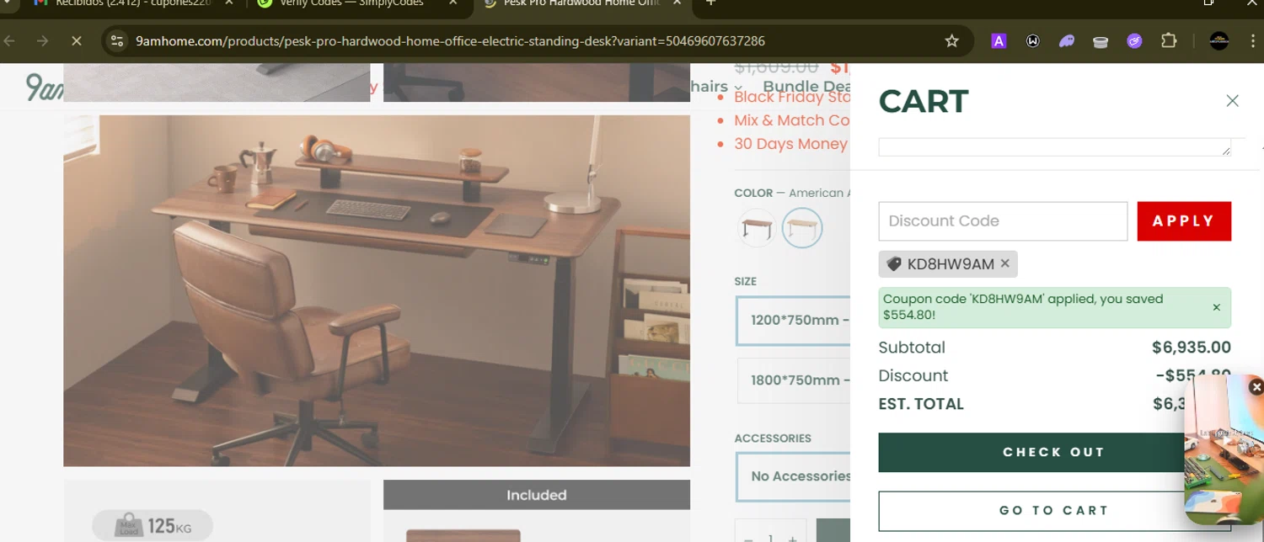Click the 9am site logo

tap(44, 88)
